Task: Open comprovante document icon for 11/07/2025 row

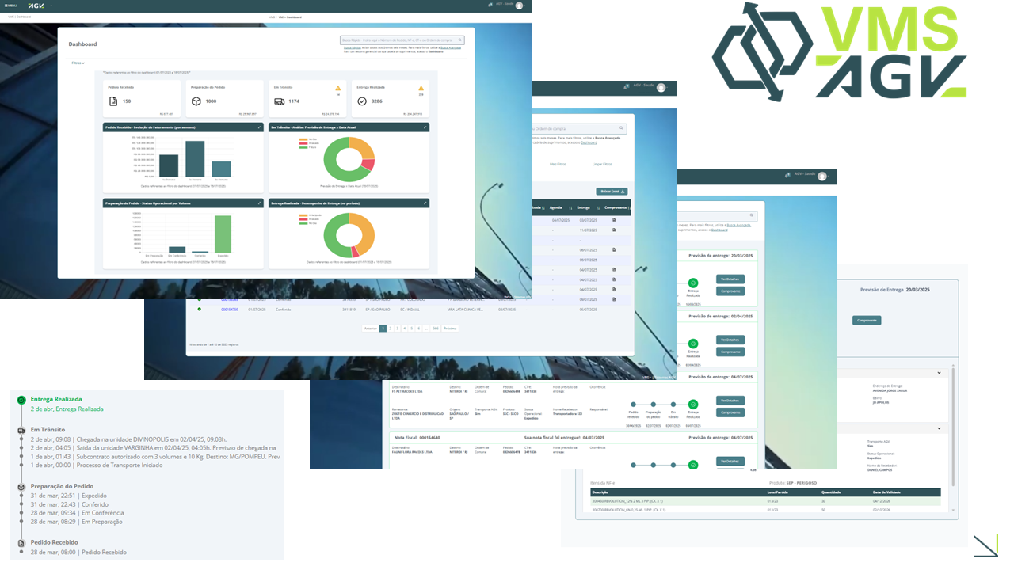Action: (614, 230)
